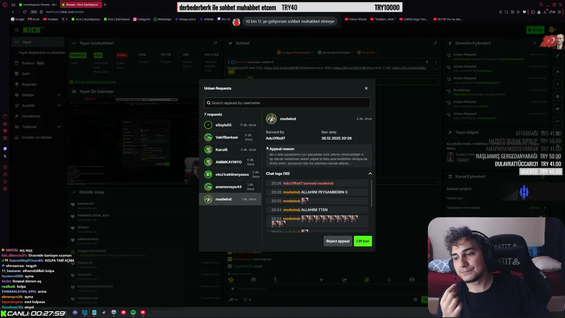The width and height of the screenshot is (565, 318).
Task: Close the Unban Requests dialog
Action: (366, 88)
